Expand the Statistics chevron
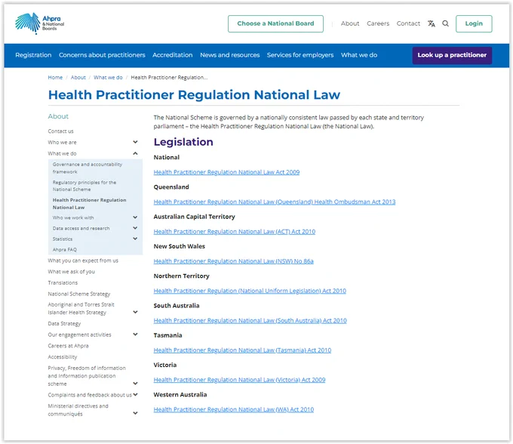Screen dimensions: 513x444 pyautogui.click(x=135, y=239)
